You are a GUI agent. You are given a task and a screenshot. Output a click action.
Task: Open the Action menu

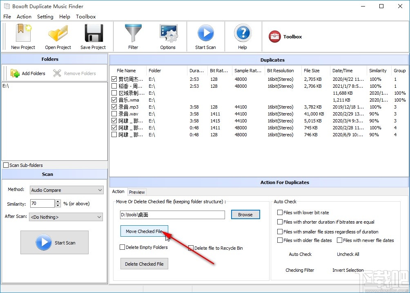[24, 16]
